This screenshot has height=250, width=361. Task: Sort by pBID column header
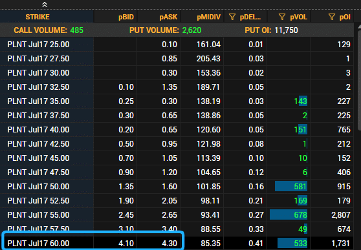[126, 17]
